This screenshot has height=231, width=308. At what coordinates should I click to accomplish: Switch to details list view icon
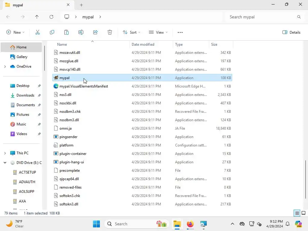pyautogui.click(x=297, y=213)
